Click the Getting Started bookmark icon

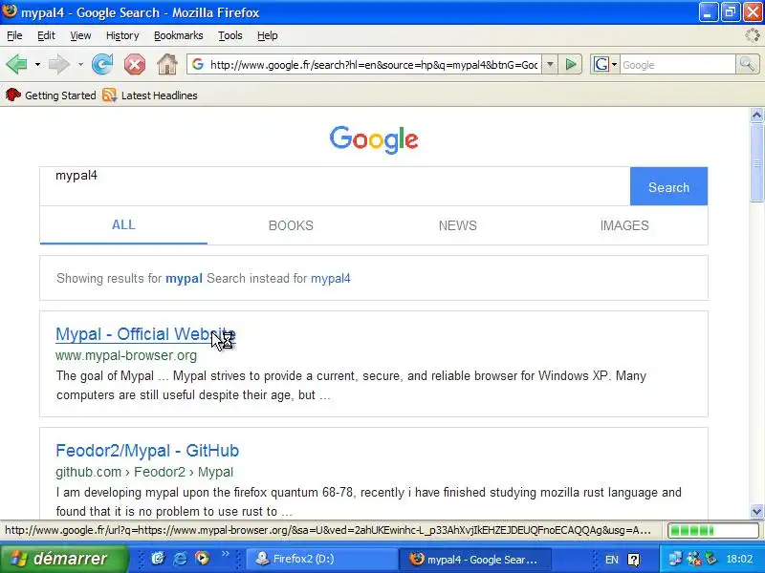12,95
